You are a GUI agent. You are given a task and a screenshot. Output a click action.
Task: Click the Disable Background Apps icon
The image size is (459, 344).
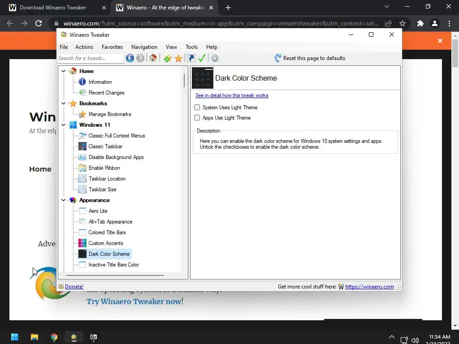click(x=82, y=157)
